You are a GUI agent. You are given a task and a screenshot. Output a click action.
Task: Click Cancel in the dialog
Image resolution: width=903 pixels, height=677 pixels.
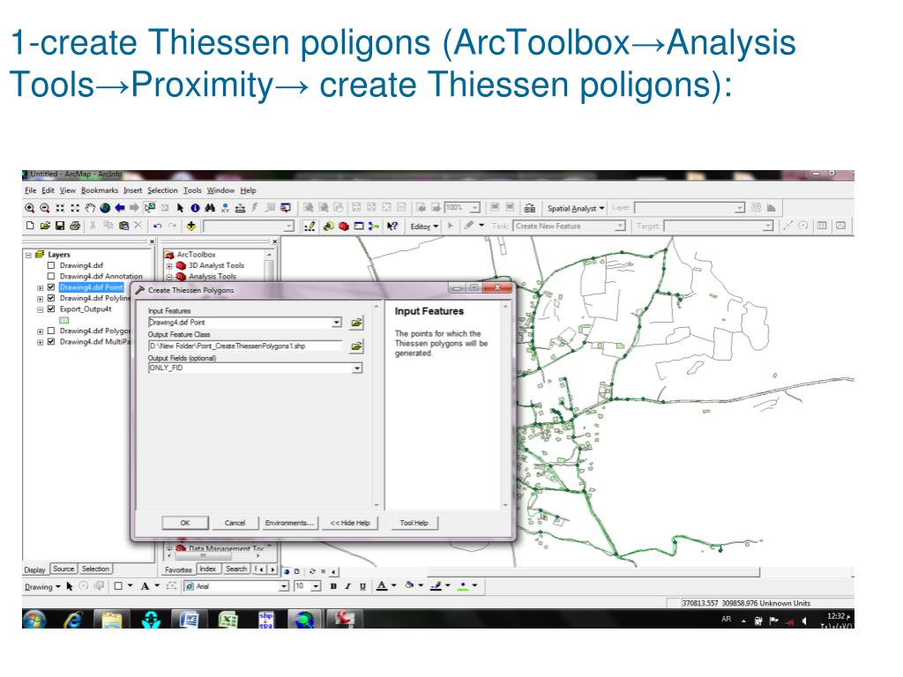pyautogui.click(x=235, y=523)
